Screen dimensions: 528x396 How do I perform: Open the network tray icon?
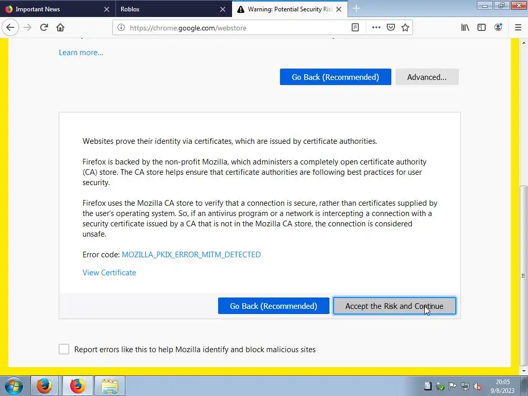(465, 386)
